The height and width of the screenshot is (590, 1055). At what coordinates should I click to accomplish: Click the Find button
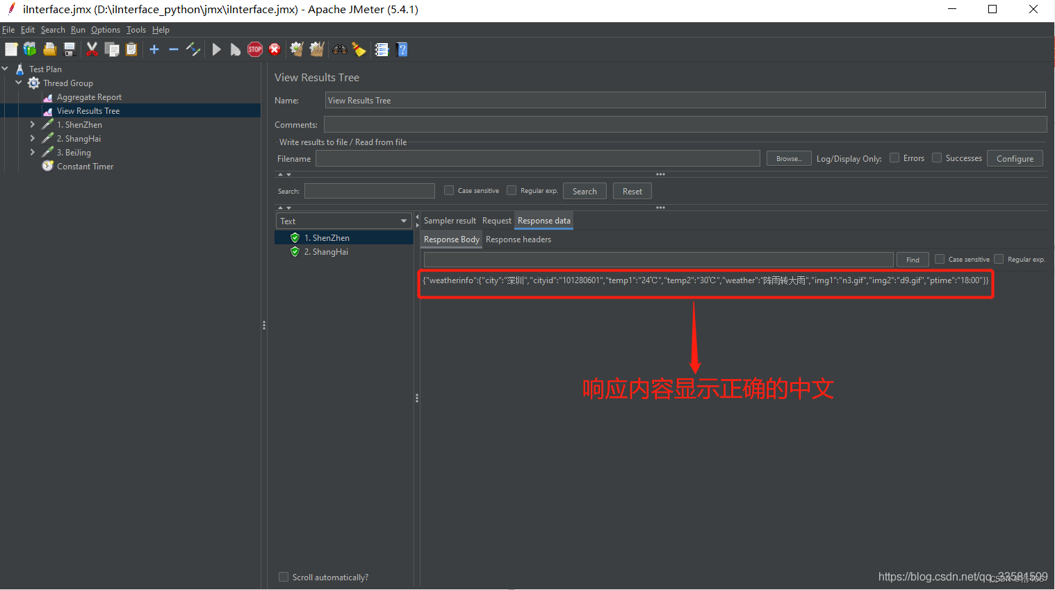(x=913, y=260)
